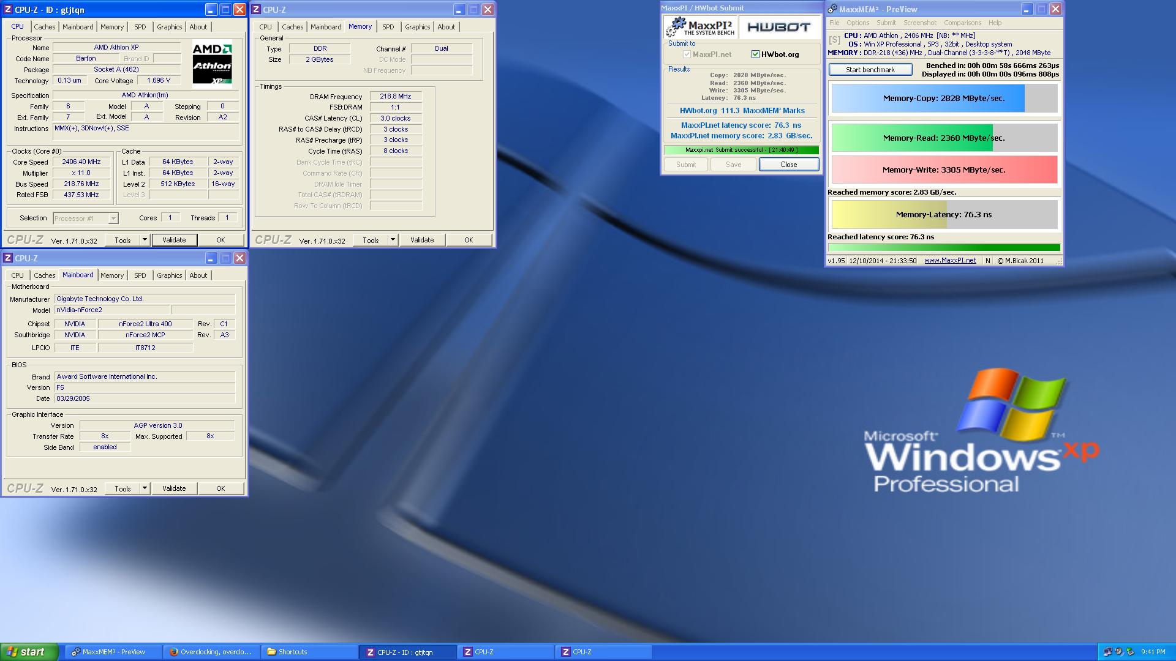Click the N indicator in MaxxMEM status bar
This screenshot has height=661, width=1176.
(x=987, y=261)
